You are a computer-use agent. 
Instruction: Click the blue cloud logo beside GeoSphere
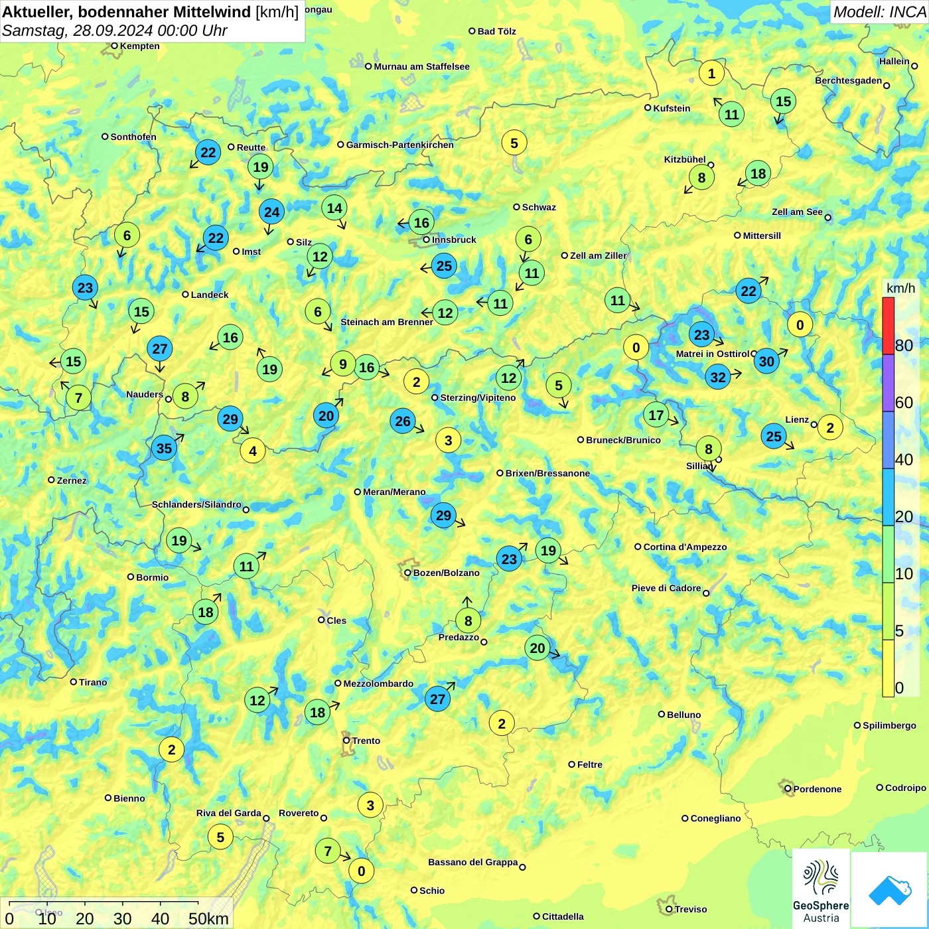[x=889, y=889]
